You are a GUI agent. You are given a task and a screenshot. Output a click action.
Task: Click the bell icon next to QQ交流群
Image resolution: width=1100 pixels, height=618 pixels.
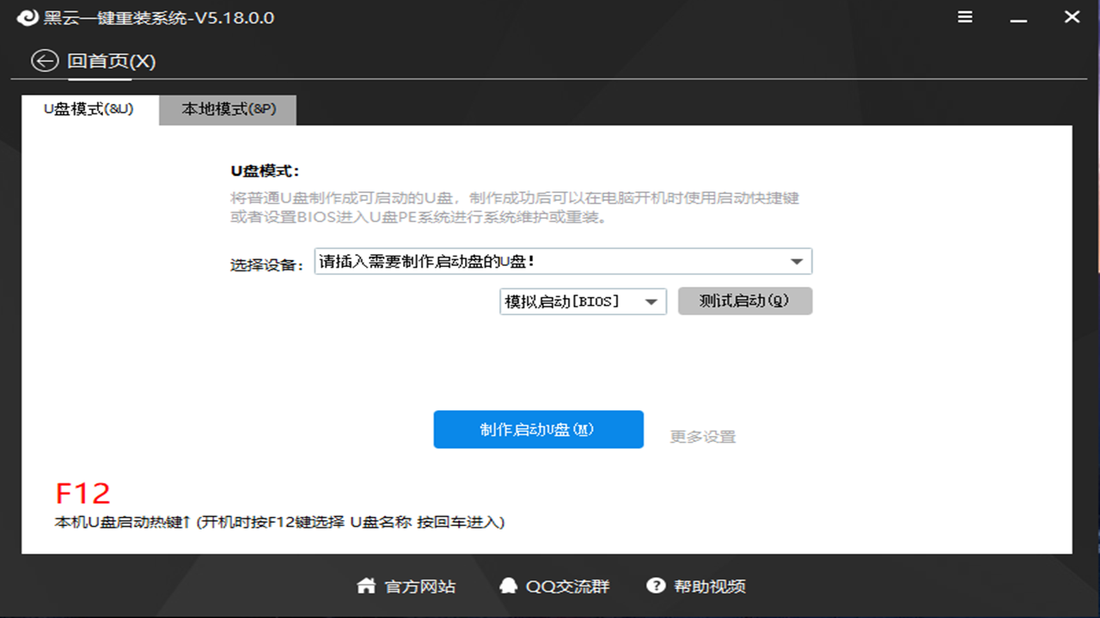(509, 585)
